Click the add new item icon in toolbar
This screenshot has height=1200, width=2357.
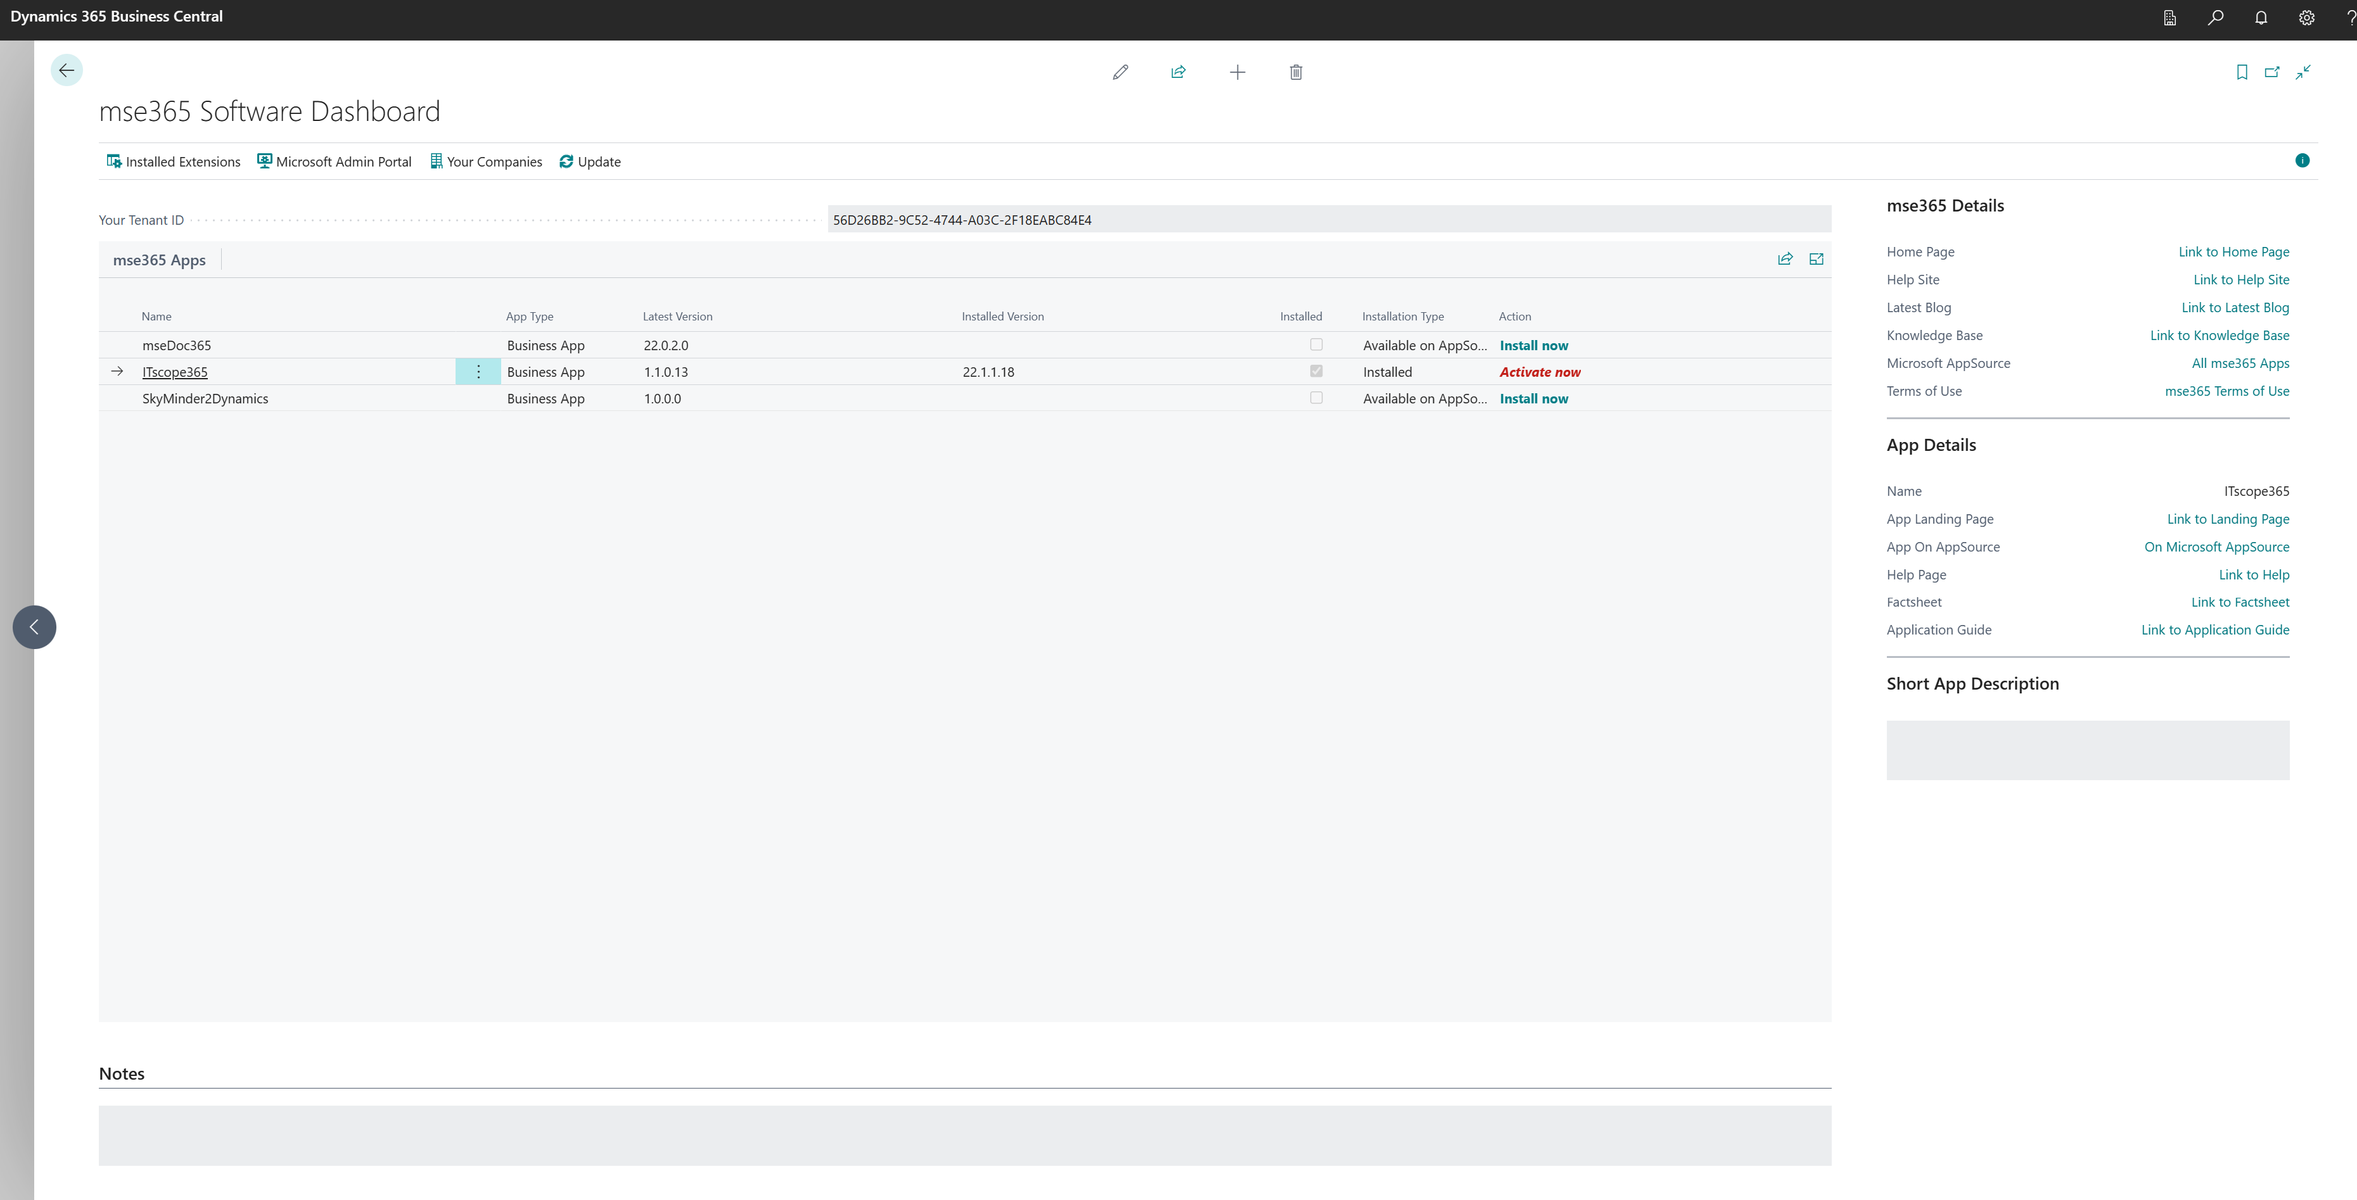[x=1237, y=72]
